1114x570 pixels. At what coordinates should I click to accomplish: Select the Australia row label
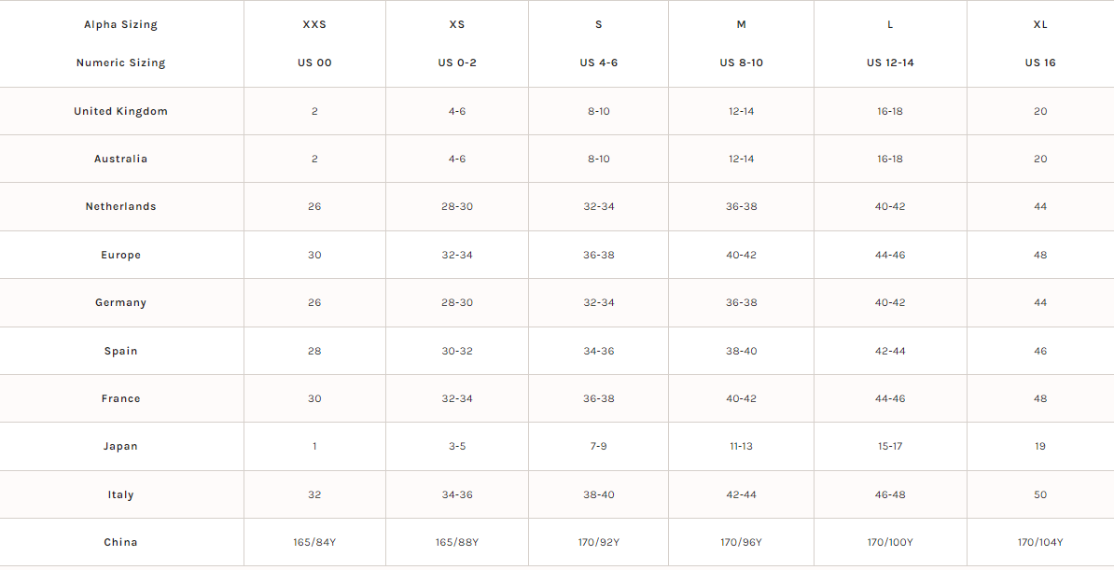(121, 159)
